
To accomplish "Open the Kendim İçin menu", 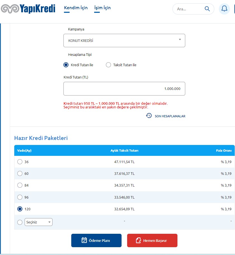I will tap(76, 8).
